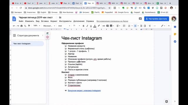Undo the last edit in toolbar
This screenshot has width=188, height=105.
pyautogui.click(x=14, y=26)
